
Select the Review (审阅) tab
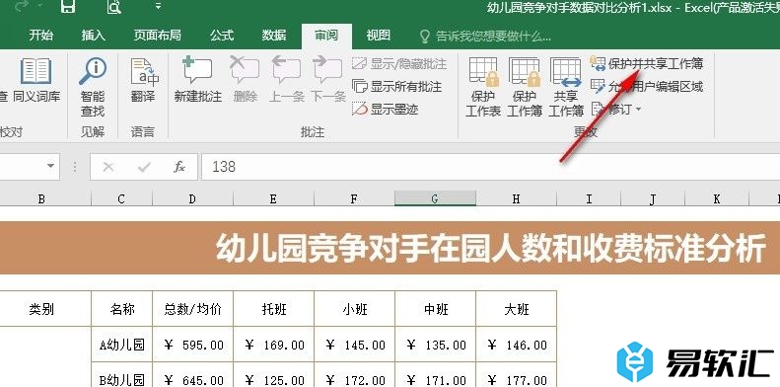point(326,36)
